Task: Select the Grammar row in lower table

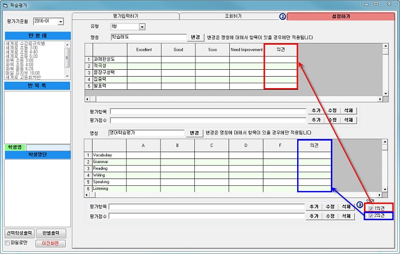Action: (x=110, y=162)
